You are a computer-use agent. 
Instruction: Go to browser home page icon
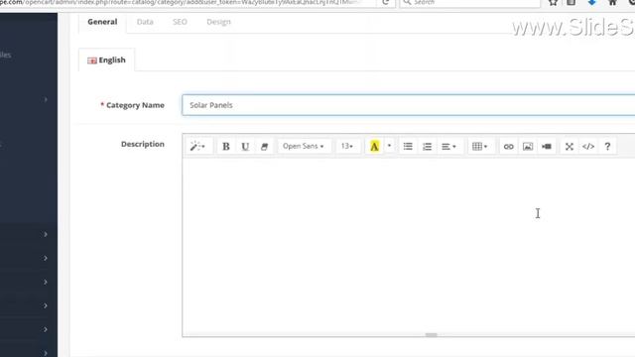612,2
